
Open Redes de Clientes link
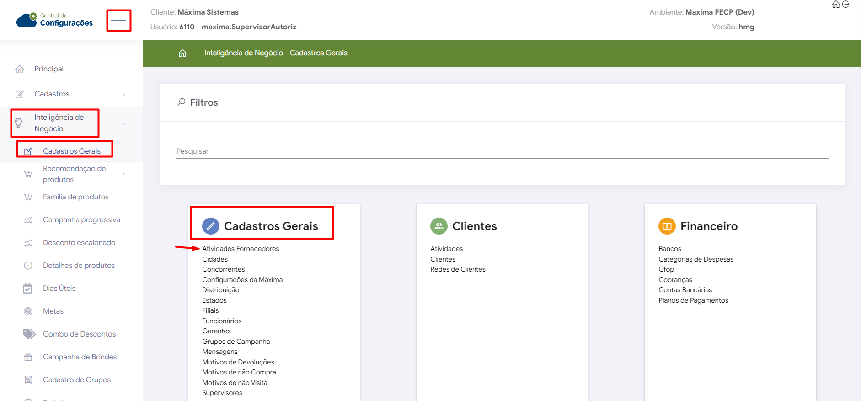458,269
